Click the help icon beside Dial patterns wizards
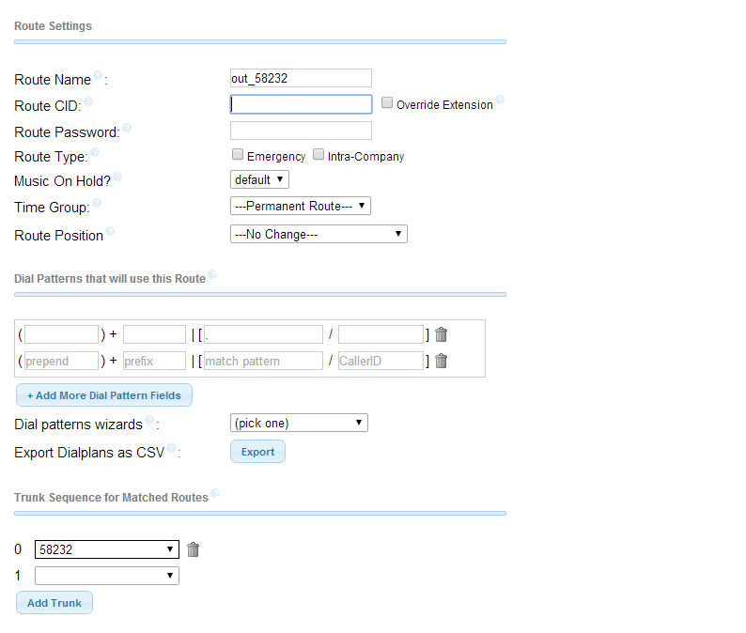Viewport: 746px width, 633px height. pos(150,420)
